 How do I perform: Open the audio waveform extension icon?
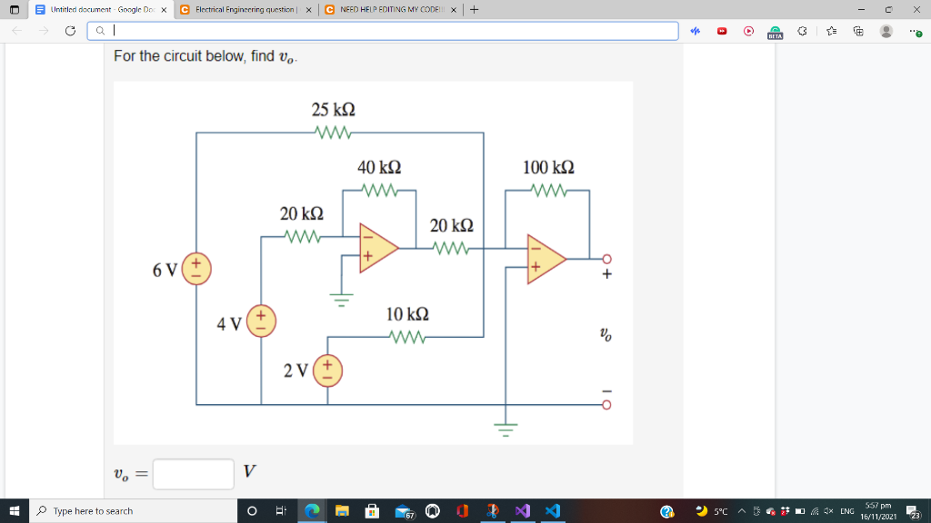(696, 30)
